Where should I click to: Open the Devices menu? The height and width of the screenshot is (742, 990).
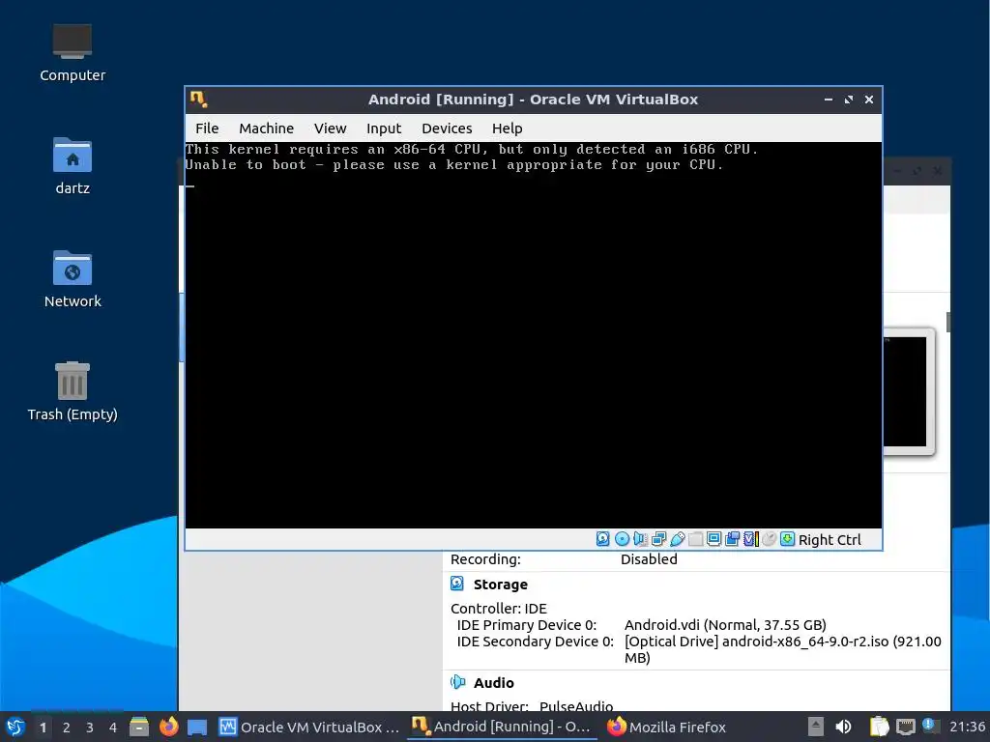coord(447,128)
